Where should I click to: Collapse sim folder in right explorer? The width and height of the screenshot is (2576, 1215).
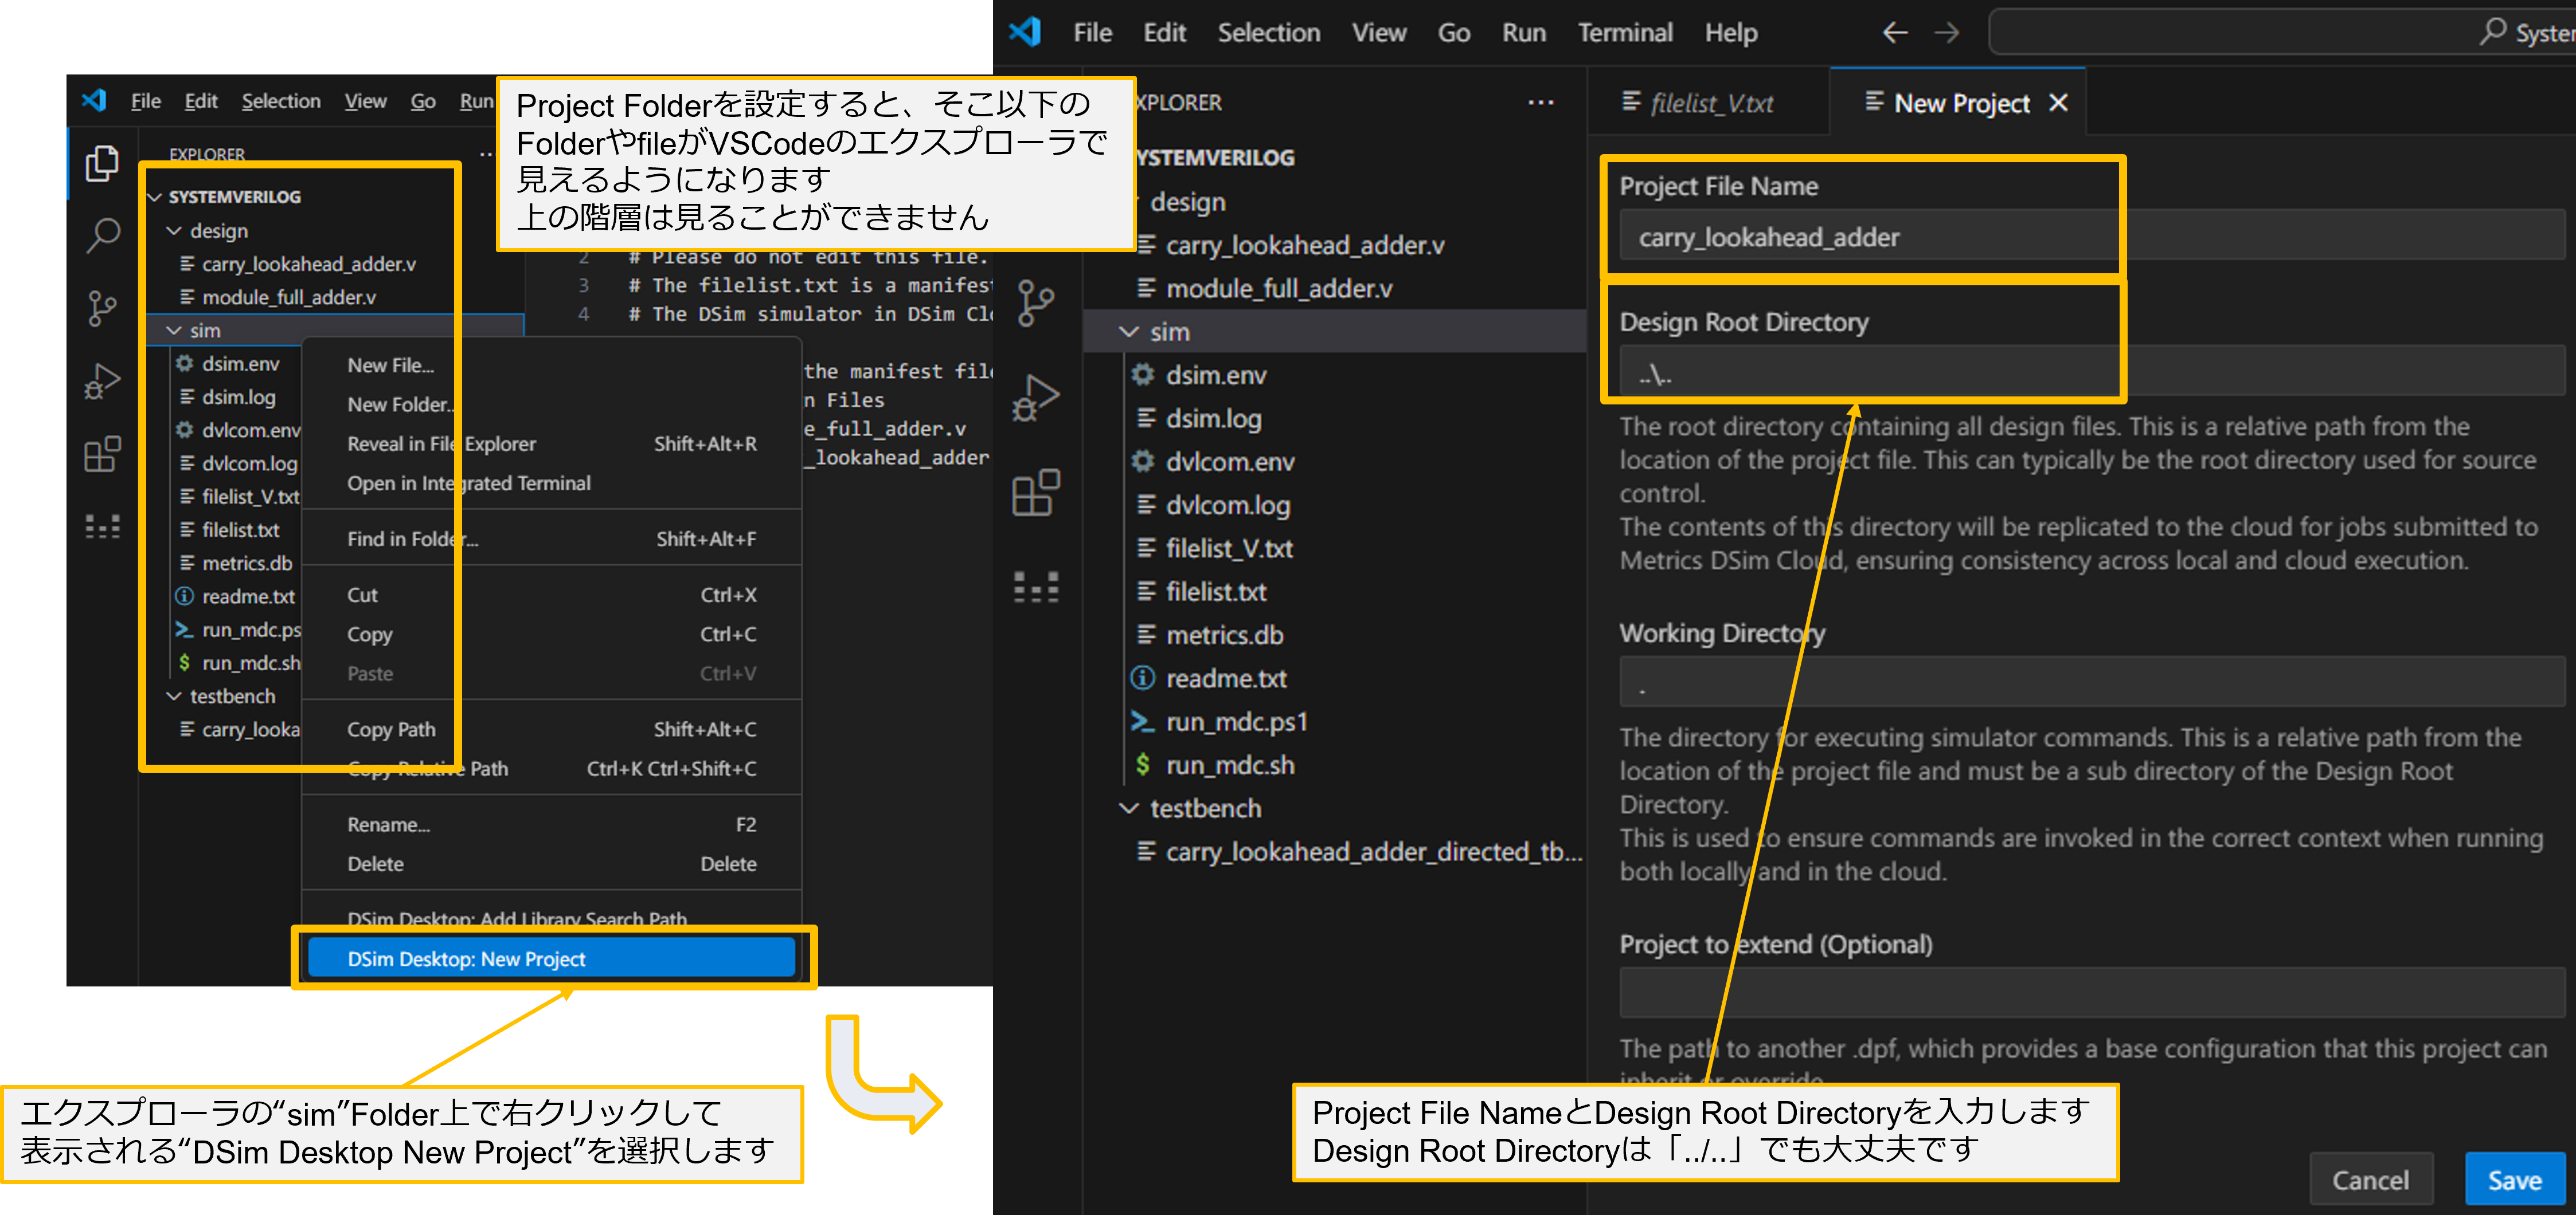1129,332
